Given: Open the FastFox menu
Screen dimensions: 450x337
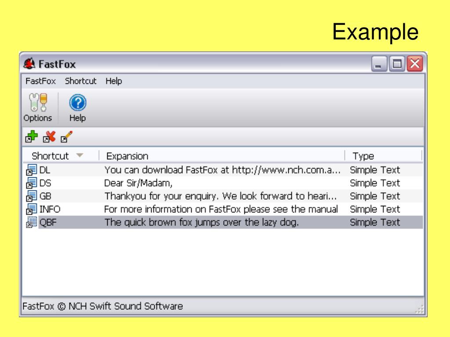Looking at the screenshot, I should [40, 81].
